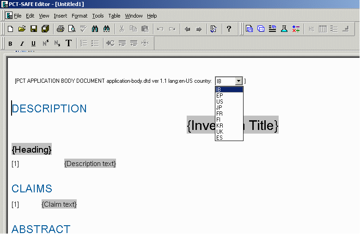
Task: Choose JP in the country dropdown
Action: (x=220, y=108)
